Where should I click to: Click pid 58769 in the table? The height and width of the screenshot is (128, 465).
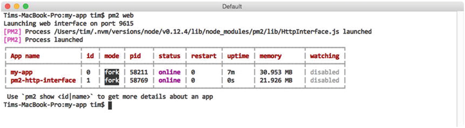(x=139, y=80)
